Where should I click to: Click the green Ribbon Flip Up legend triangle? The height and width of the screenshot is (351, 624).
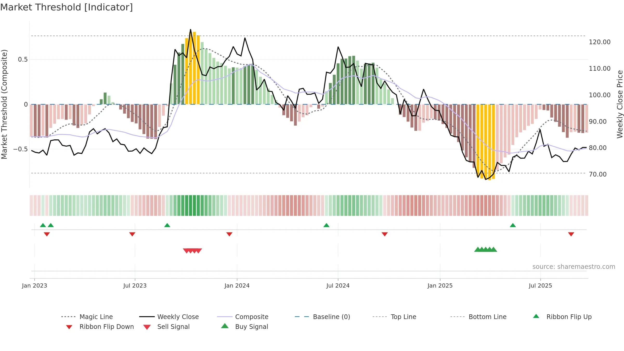(x=536, y=316)
